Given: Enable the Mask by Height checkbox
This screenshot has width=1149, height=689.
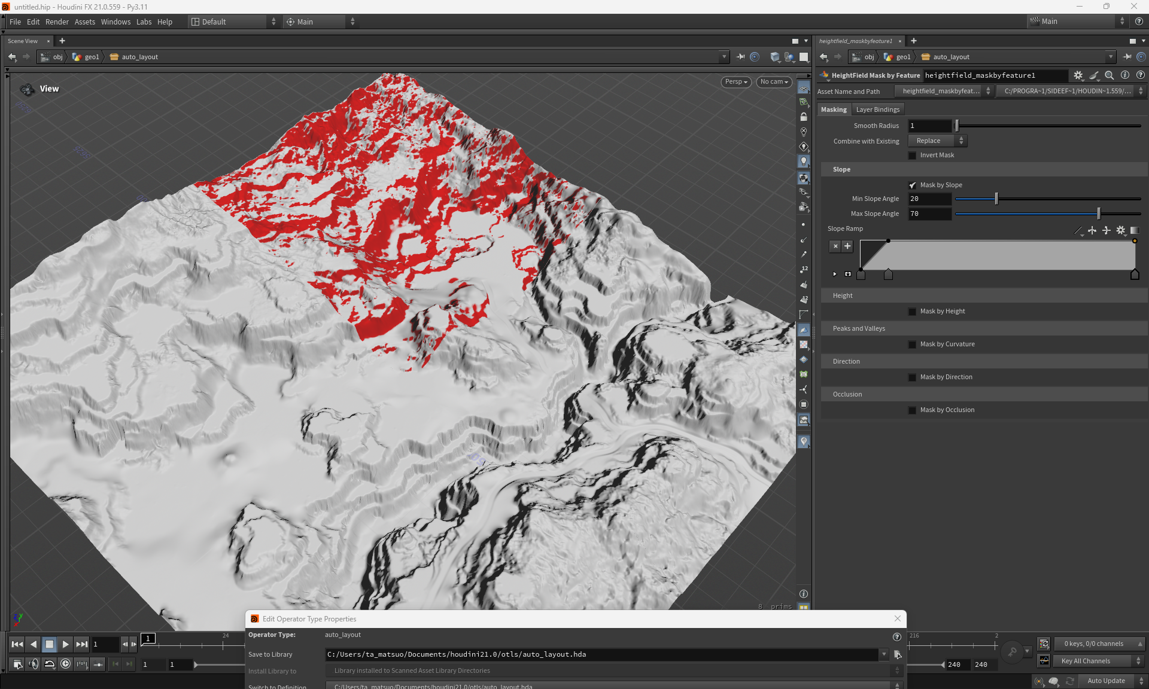Looking at the screenshot, I should point(912,311).
